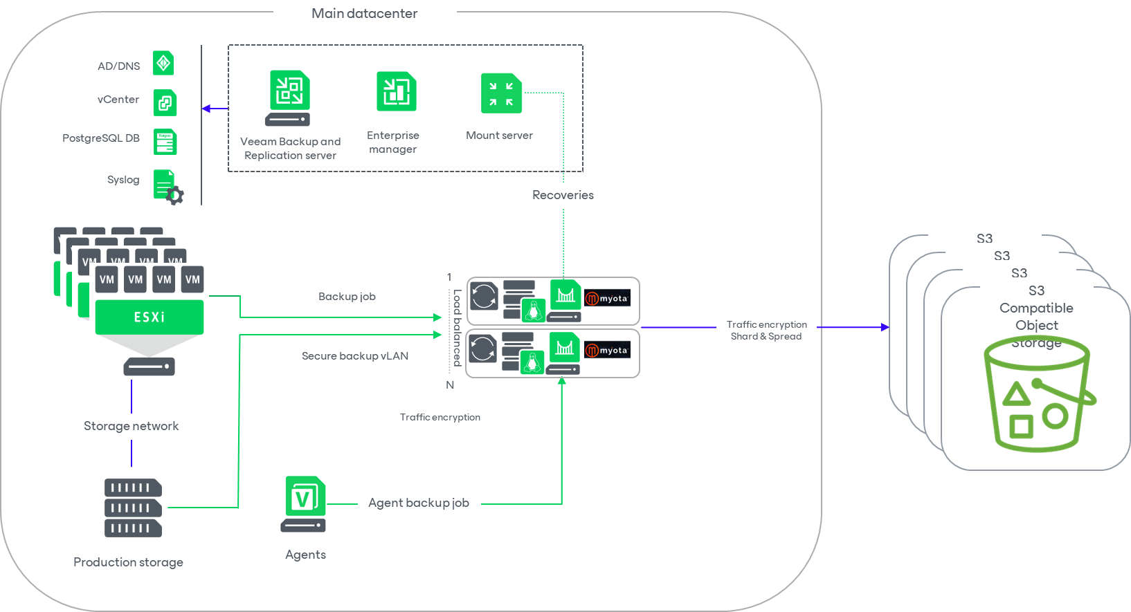The height and width of the screenshot is (612, 1131).
Task: Click the Load balanced vertical label
Action: pos(458,328)
